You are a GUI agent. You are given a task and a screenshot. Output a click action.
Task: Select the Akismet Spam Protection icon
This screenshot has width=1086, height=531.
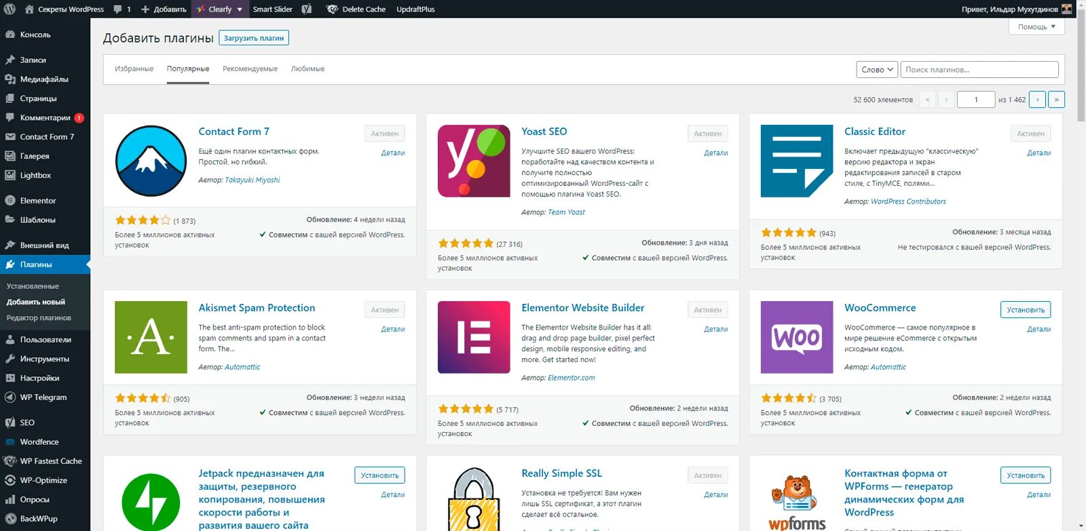(151, 337)
